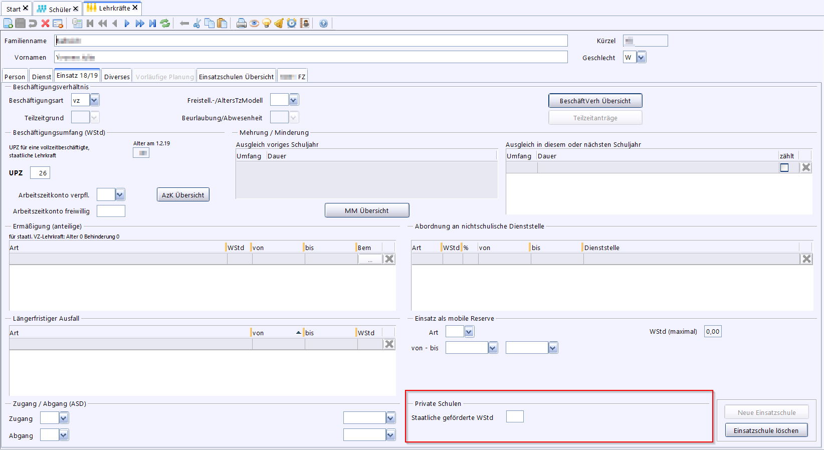Click the bell icon
824x450 pixels.
click(279, 23)
